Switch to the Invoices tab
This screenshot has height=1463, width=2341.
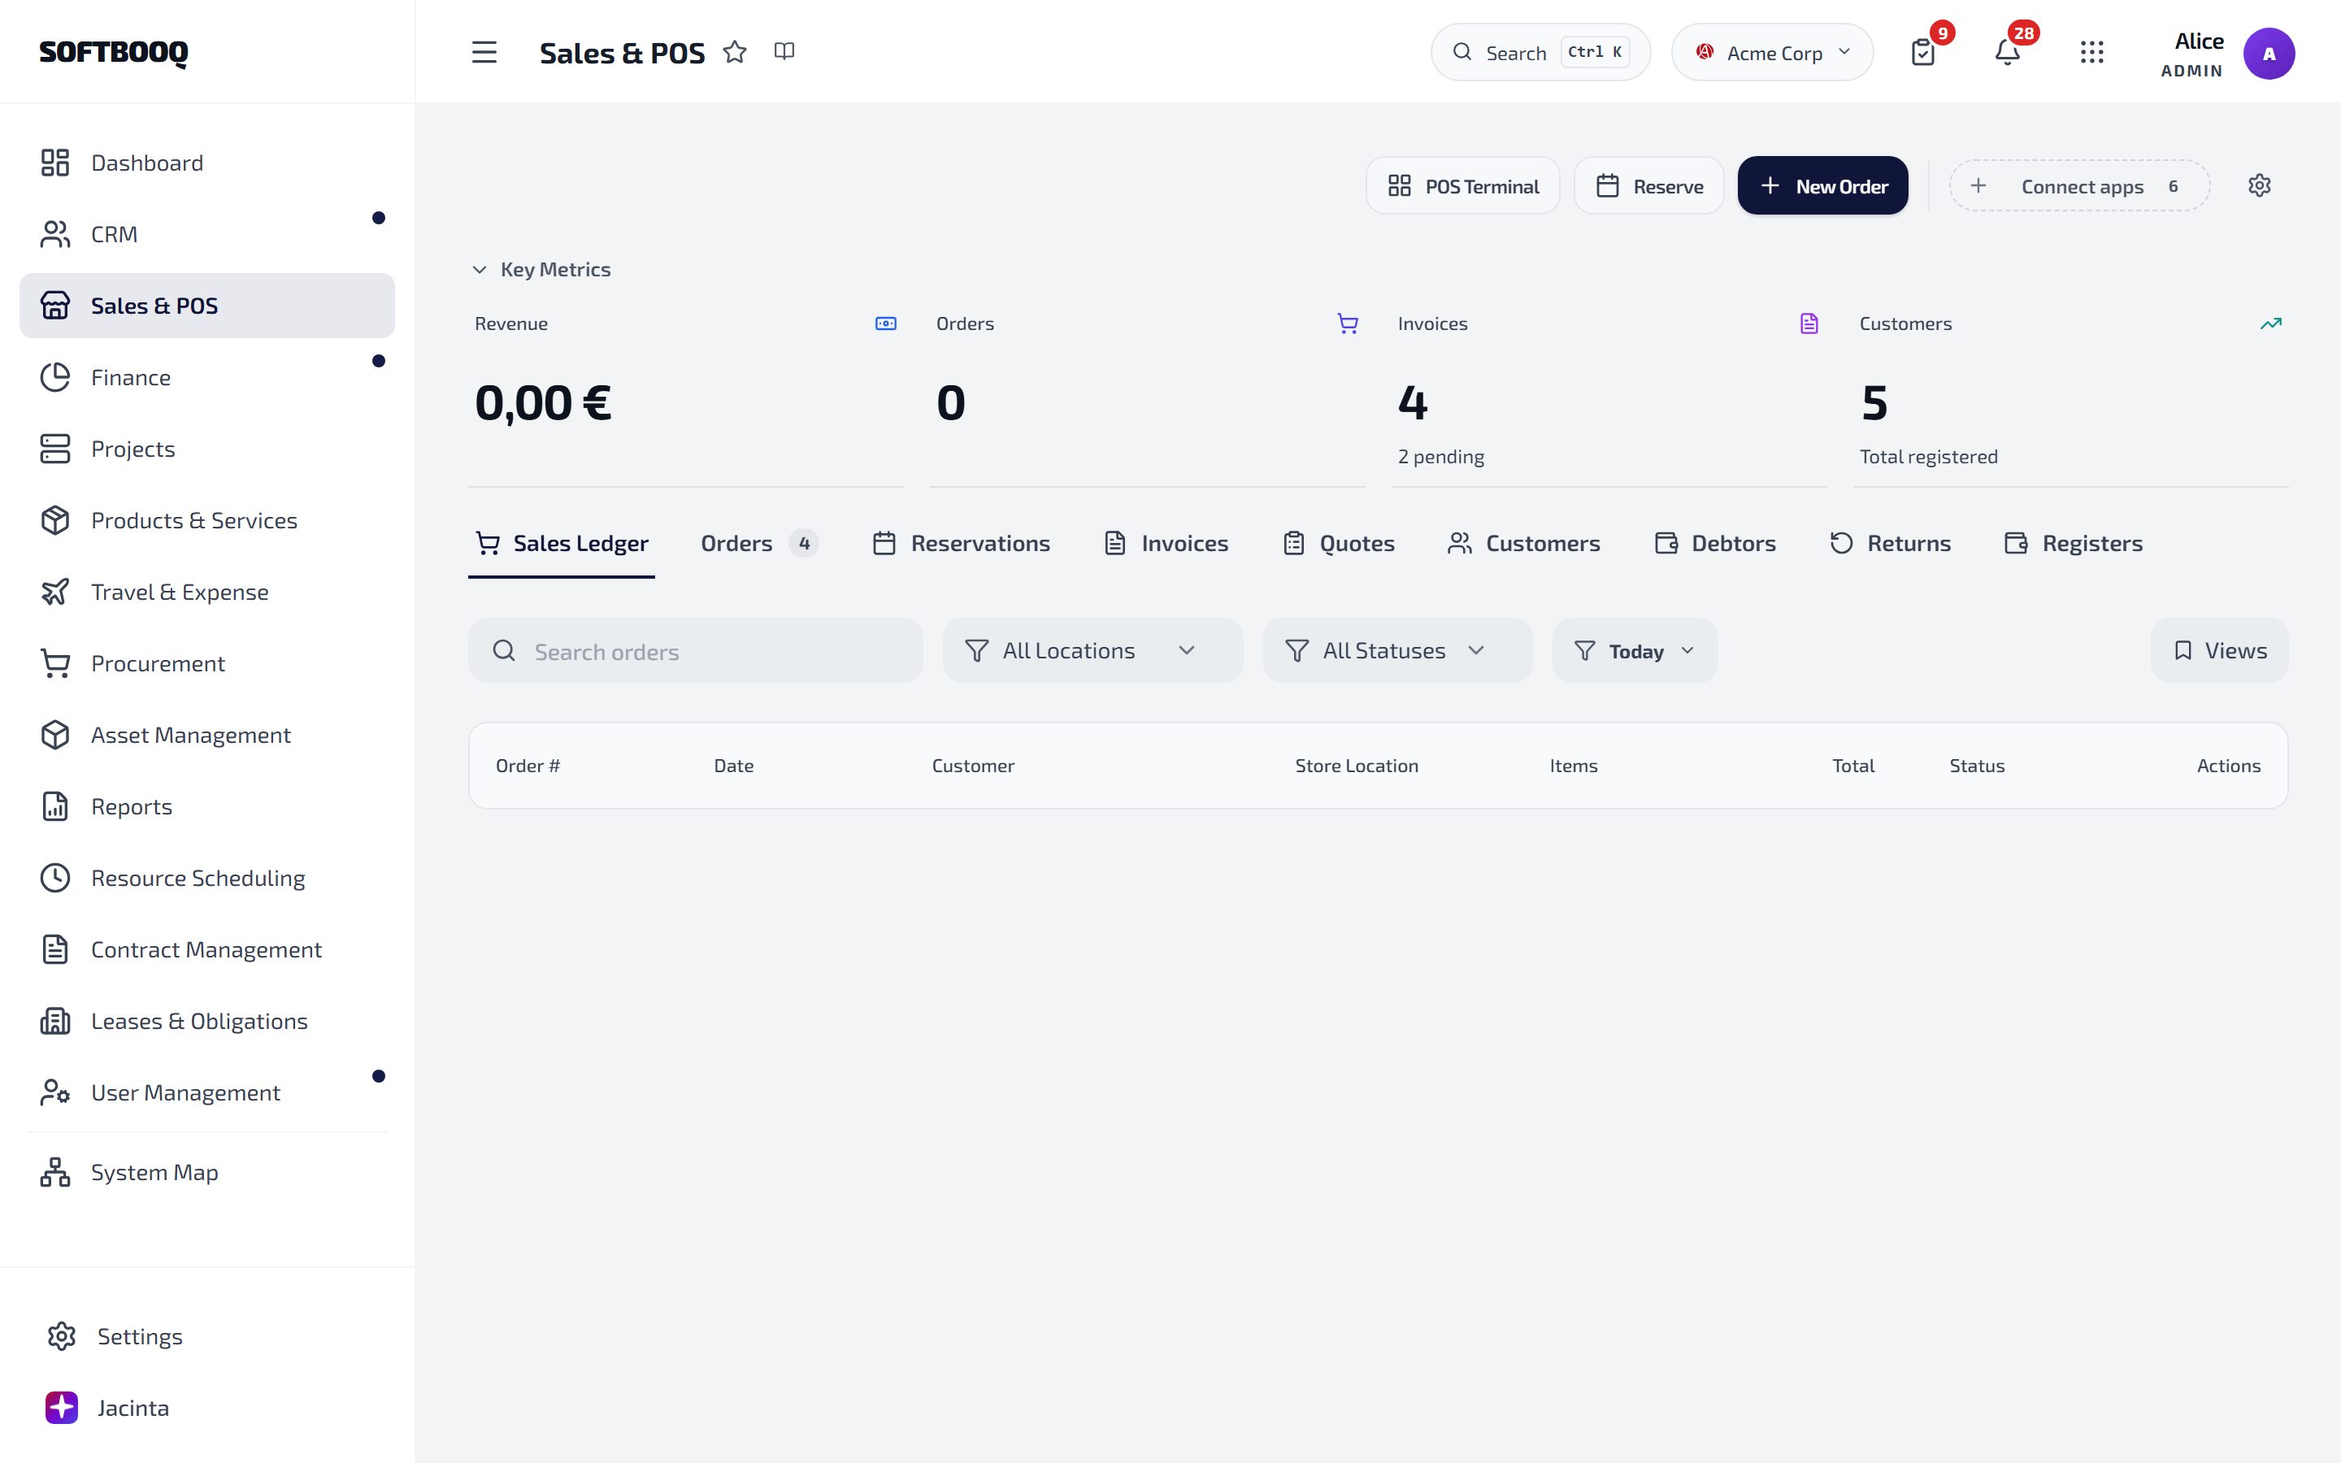[1166, 544]
